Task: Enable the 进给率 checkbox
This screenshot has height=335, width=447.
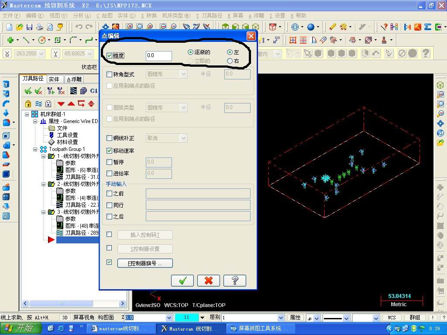Action: click(x=109, y=174)
